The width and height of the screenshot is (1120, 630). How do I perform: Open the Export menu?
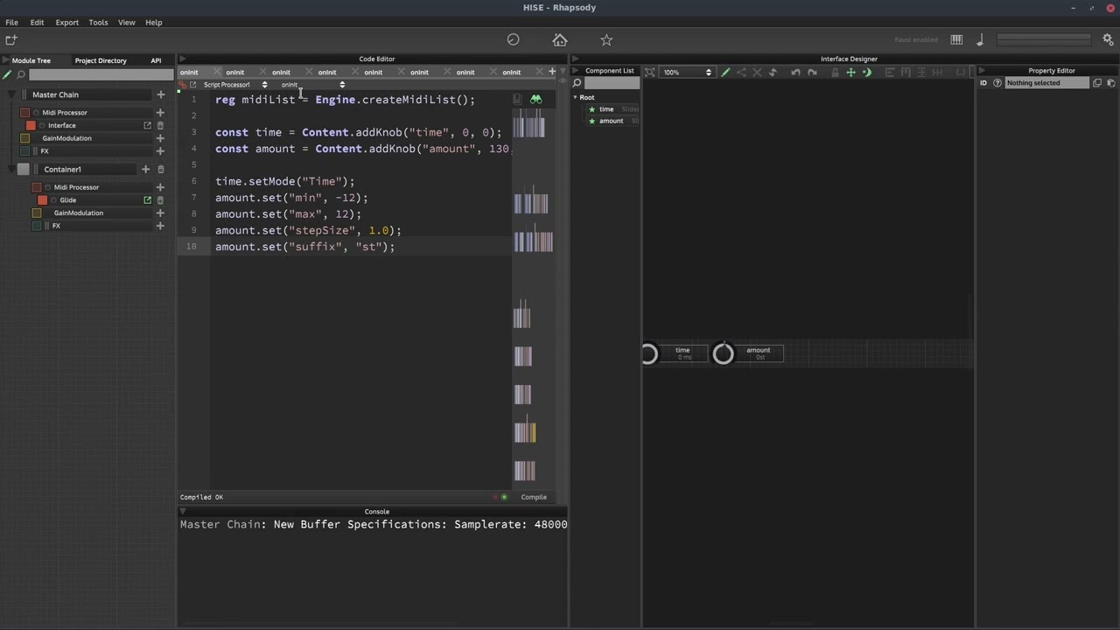point(66,22)
